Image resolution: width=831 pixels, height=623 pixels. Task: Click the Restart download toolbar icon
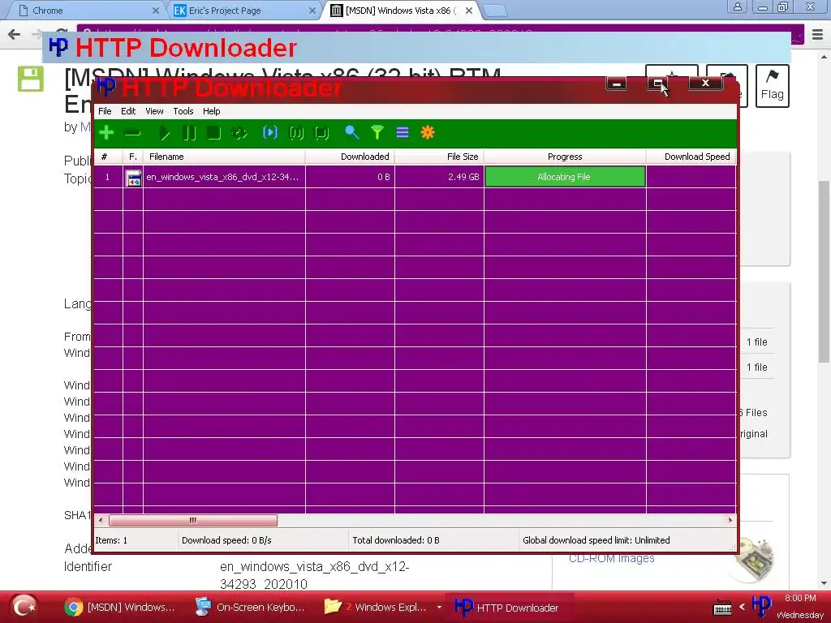point(239,132)
